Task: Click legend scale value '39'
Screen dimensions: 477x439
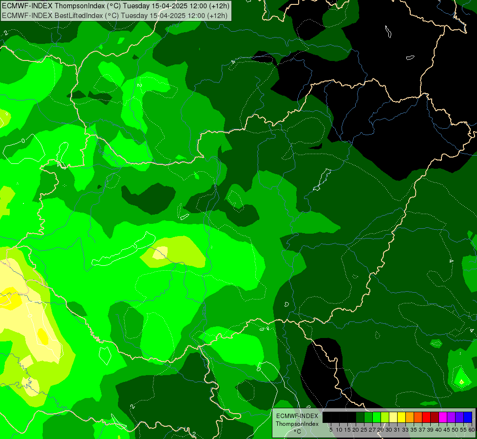Action: (430, 430)
